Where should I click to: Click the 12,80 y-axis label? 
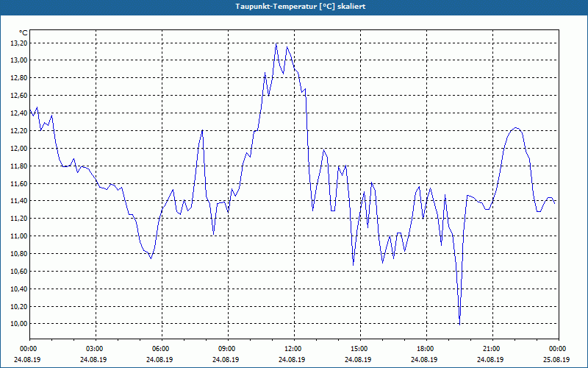[x=19, y=78]
